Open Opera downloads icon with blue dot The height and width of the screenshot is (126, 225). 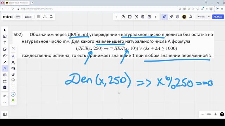[202, 9]
